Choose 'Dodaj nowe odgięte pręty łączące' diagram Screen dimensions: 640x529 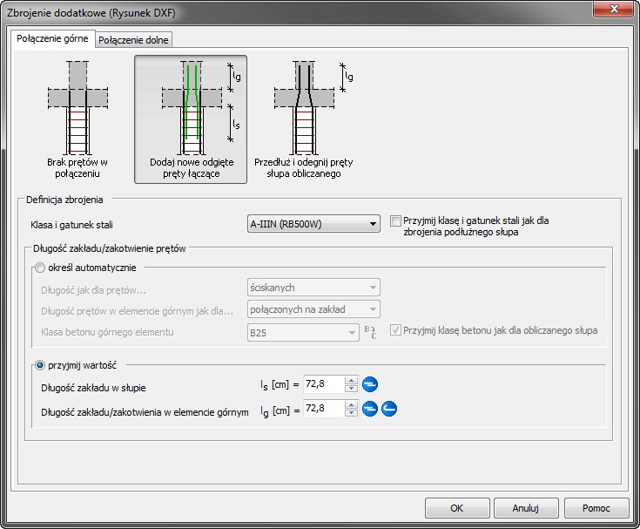click(x=190, y=119)
